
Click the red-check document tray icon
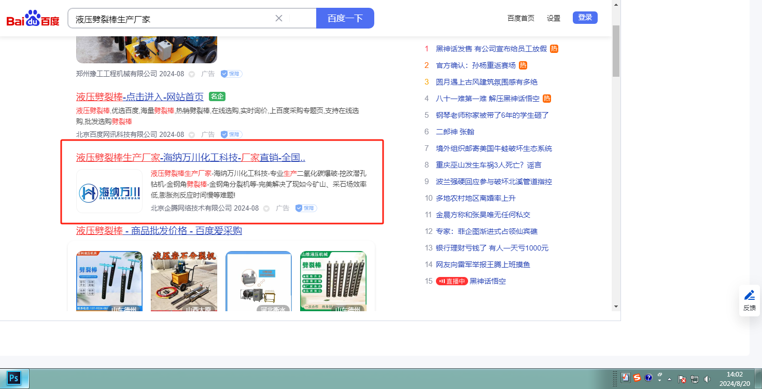[x=626, y=378]
